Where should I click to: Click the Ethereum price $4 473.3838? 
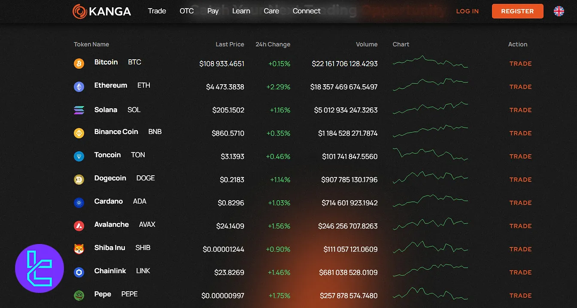point(225,87)
